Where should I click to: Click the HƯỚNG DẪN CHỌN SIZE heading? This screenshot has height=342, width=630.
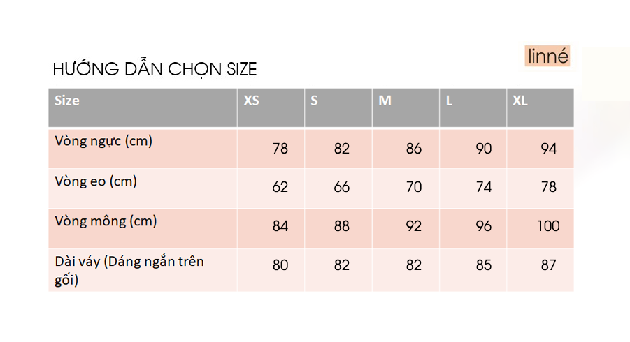click(155, 69)
